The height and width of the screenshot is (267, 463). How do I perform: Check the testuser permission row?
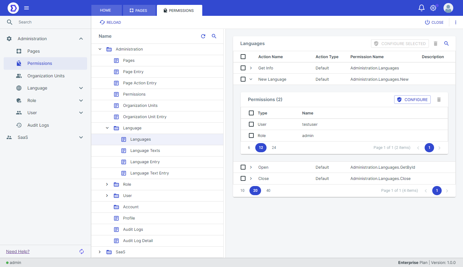(251, 124)
